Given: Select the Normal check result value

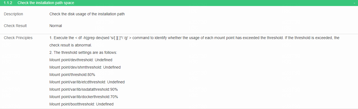Looking at the screenshot, I should pyautogui.click(x=55, y=26).
